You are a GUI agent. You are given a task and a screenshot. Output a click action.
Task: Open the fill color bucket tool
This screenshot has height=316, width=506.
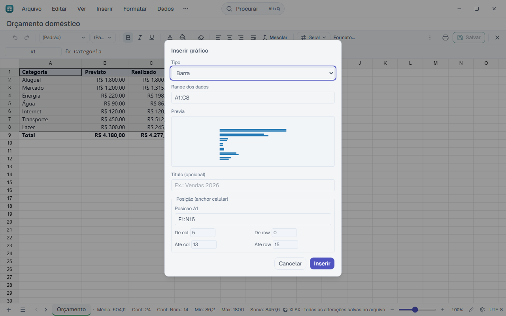(182, 38)
